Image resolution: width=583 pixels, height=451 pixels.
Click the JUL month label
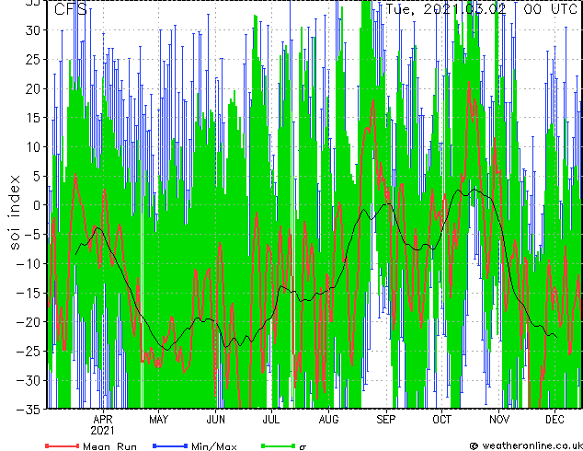point(271,420)
